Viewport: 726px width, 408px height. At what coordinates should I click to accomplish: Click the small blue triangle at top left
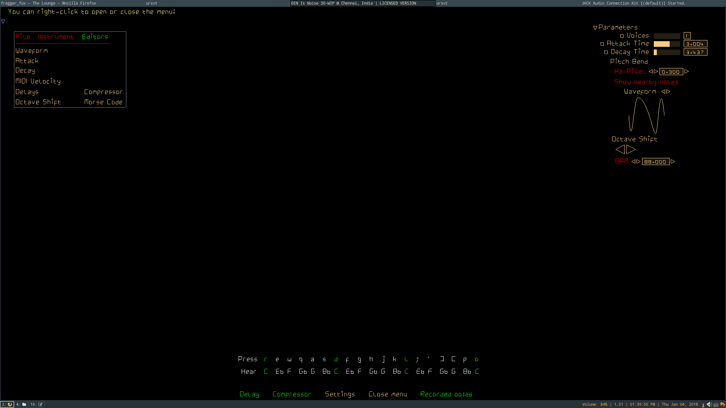click(3, 22)
